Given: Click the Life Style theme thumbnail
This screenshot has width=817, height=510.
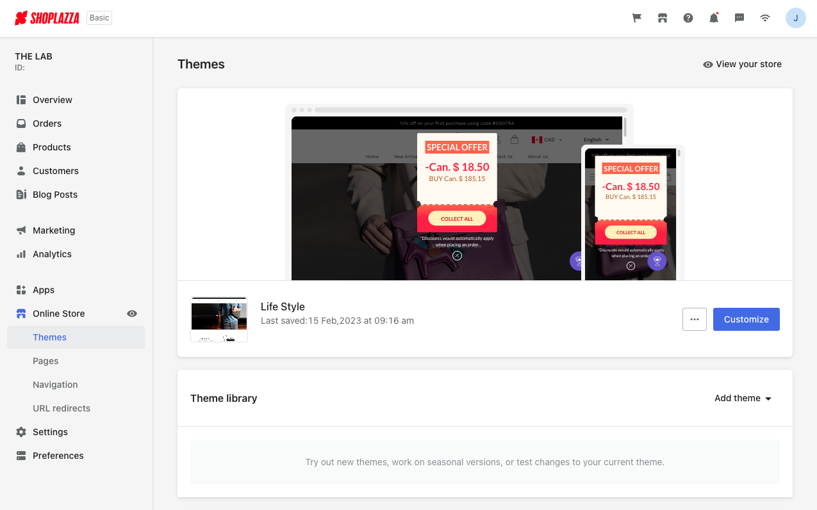Looking at the screenshot, I should [219, 319].
